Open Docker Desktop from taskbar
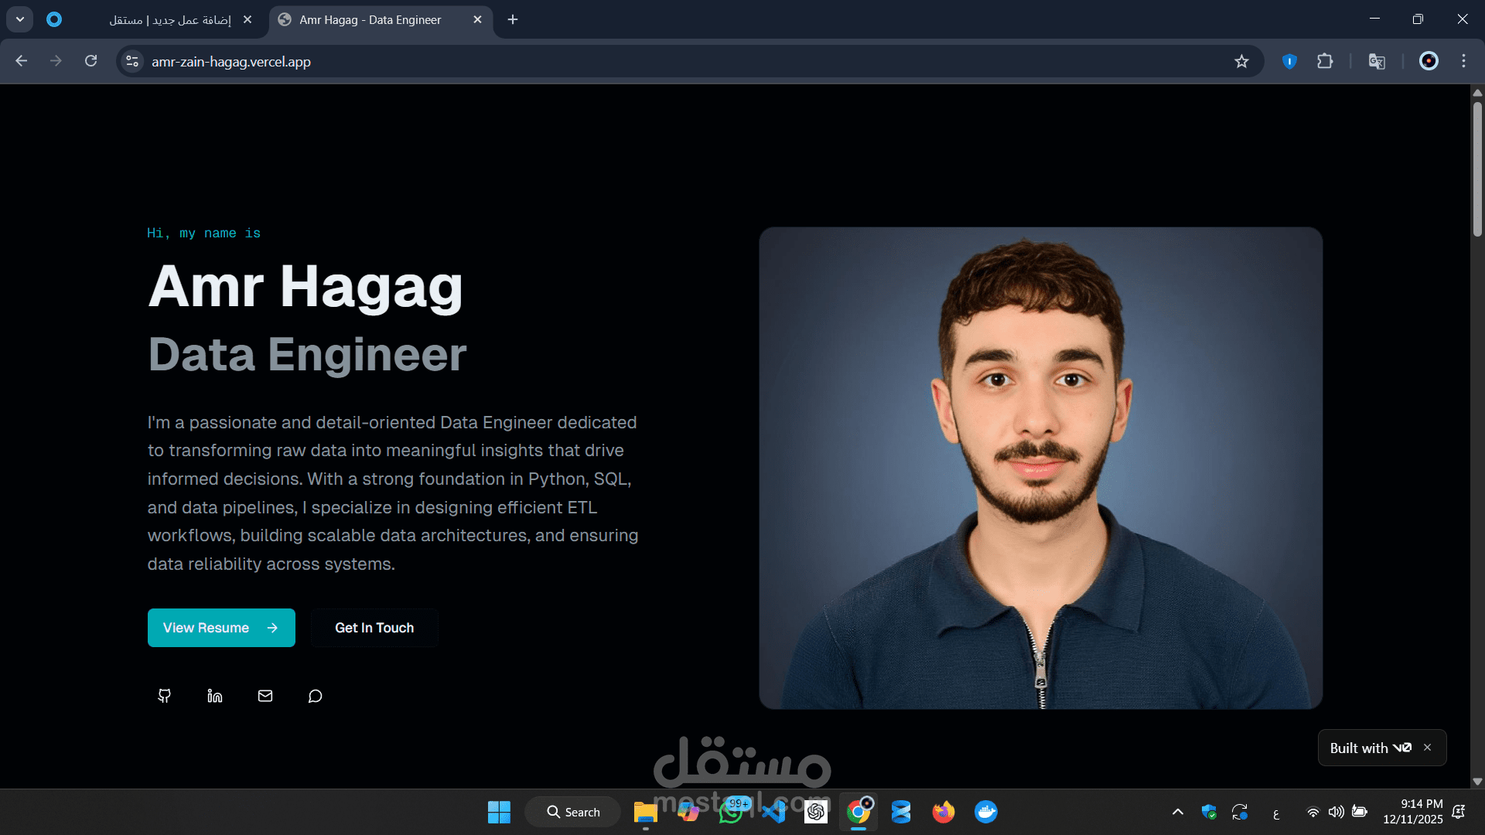Screen dimensions: 1485x835 (986, 812)
